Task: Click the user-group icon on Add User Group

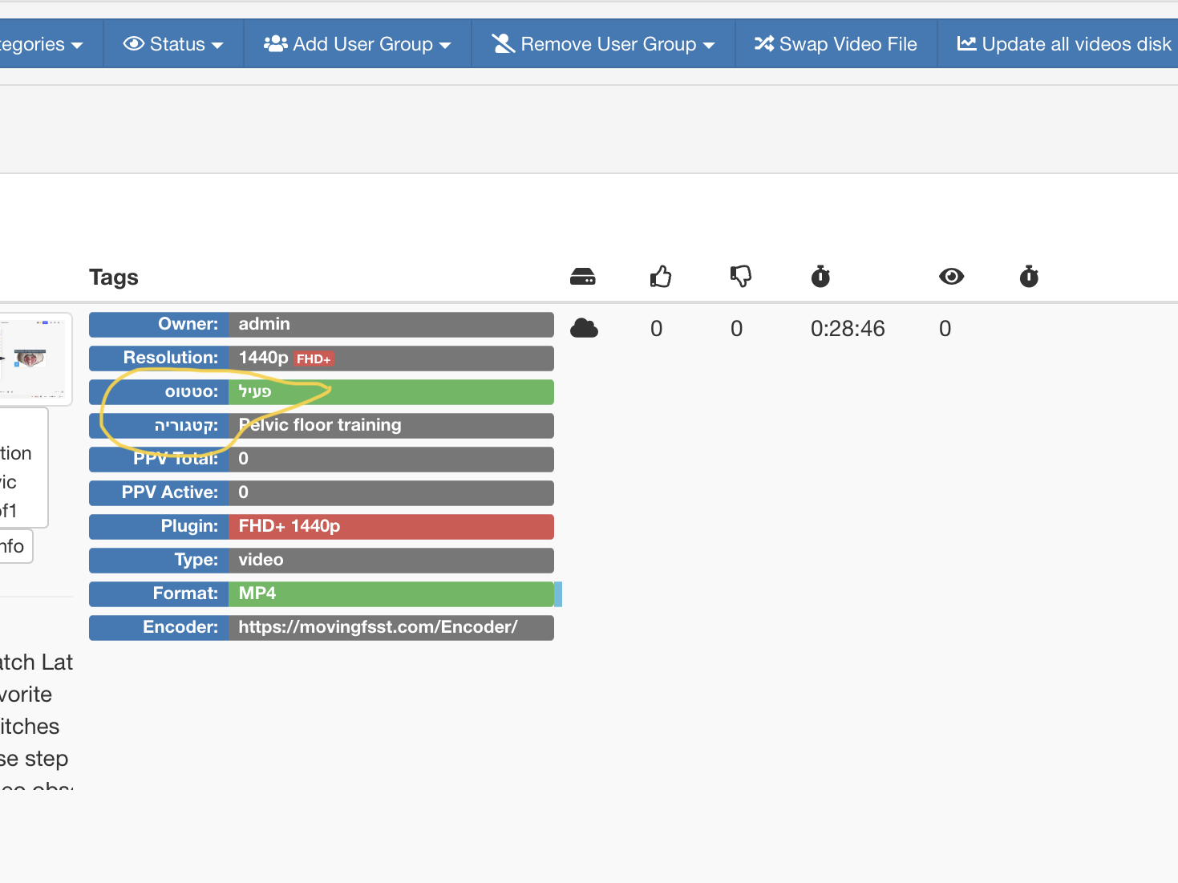Action: 274,44
